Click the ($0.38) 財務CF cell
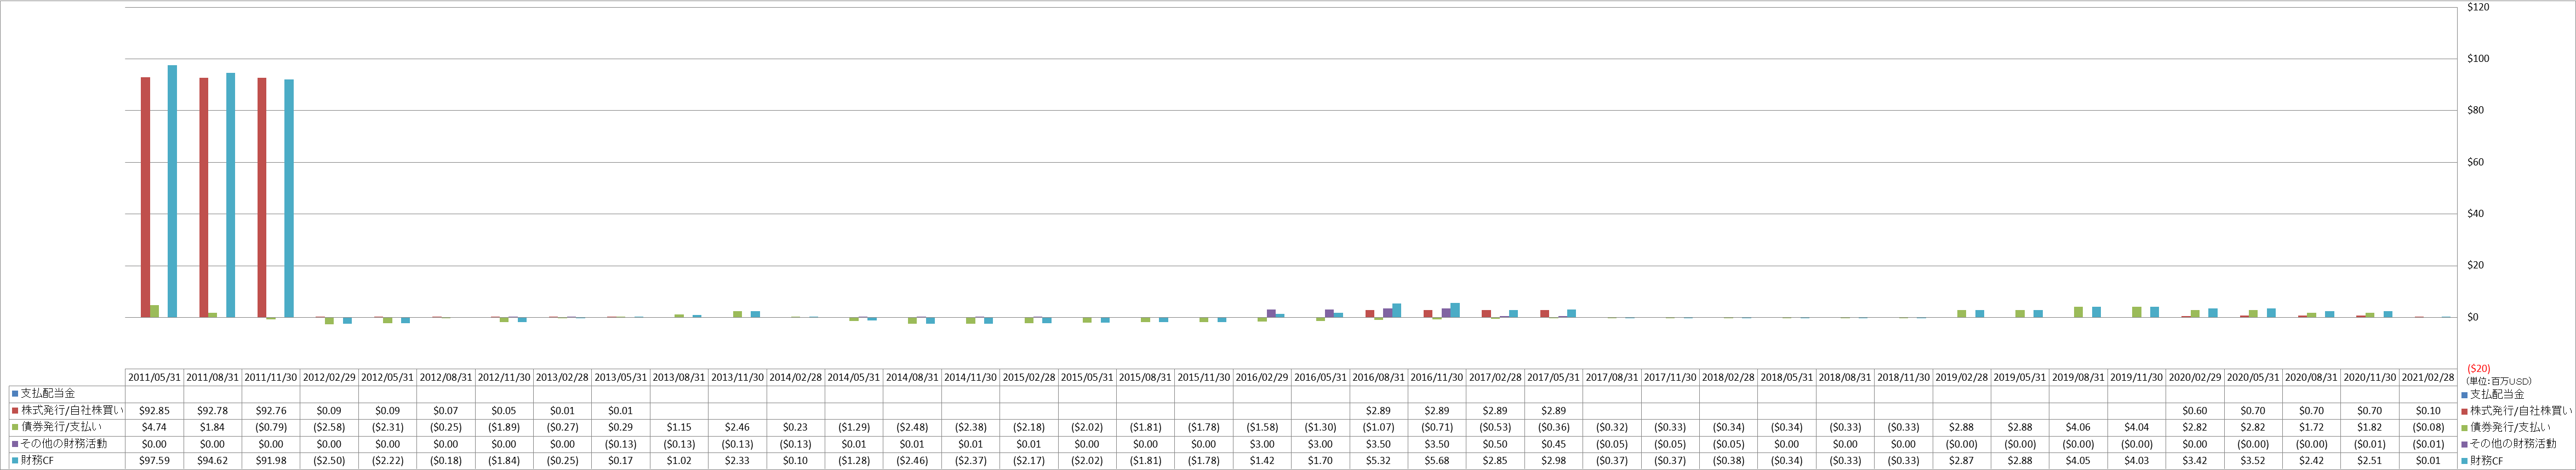Image resolution: width=2576 pixels, height=470 pixels. (x=1729, y=461)
